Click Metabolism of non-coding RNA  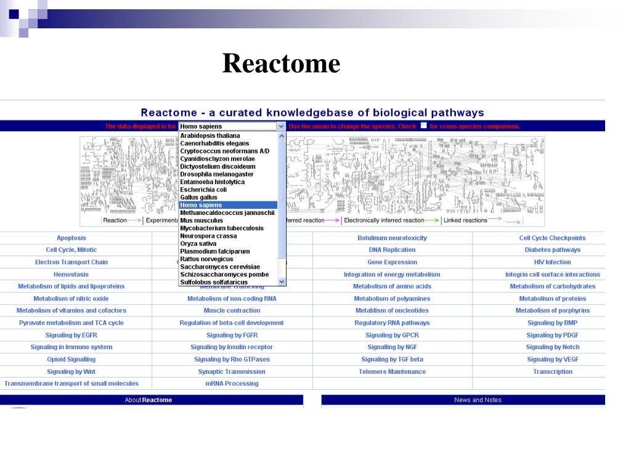pyautogui.click(x=232, y=299)
